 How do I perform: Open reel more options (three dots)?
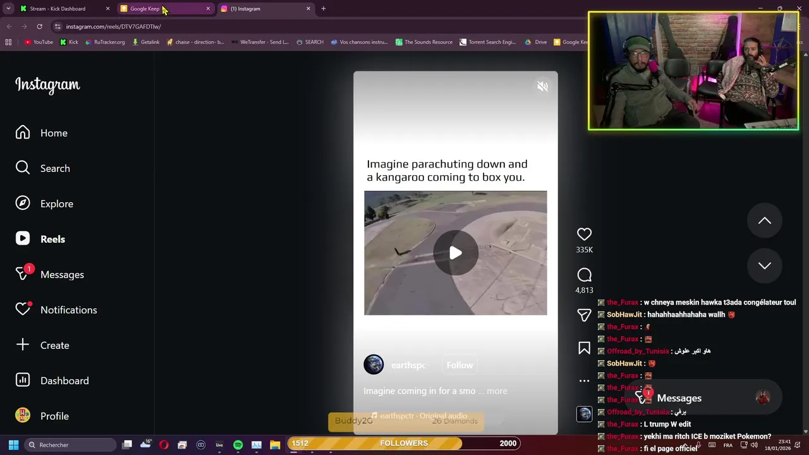point(584,380)
